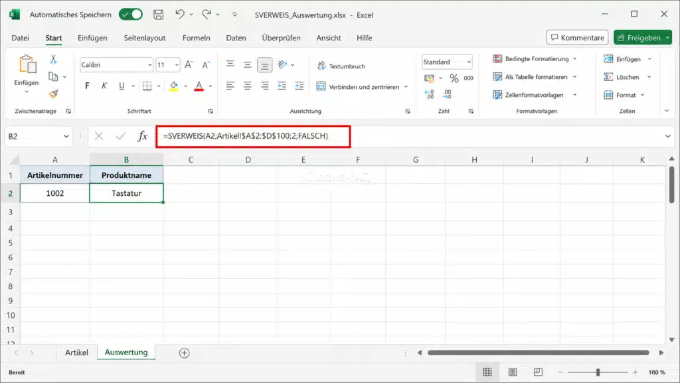Apply thousands separator 000 format
Viewport: 680px width, 383px height.
click(468, 78)
